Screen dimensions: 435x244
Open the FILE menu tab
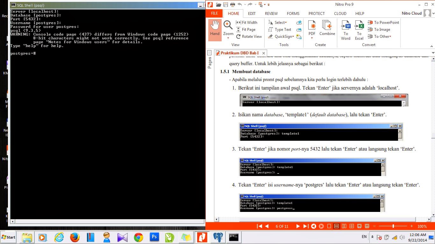(215, 14)
